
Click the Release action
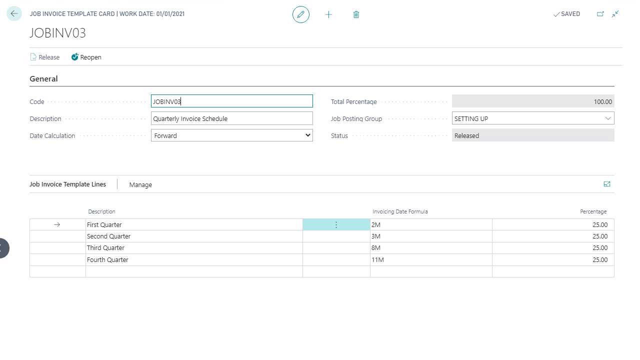tap(45, 57)
